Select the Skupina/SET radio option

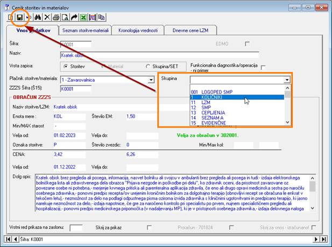point(147,66)
